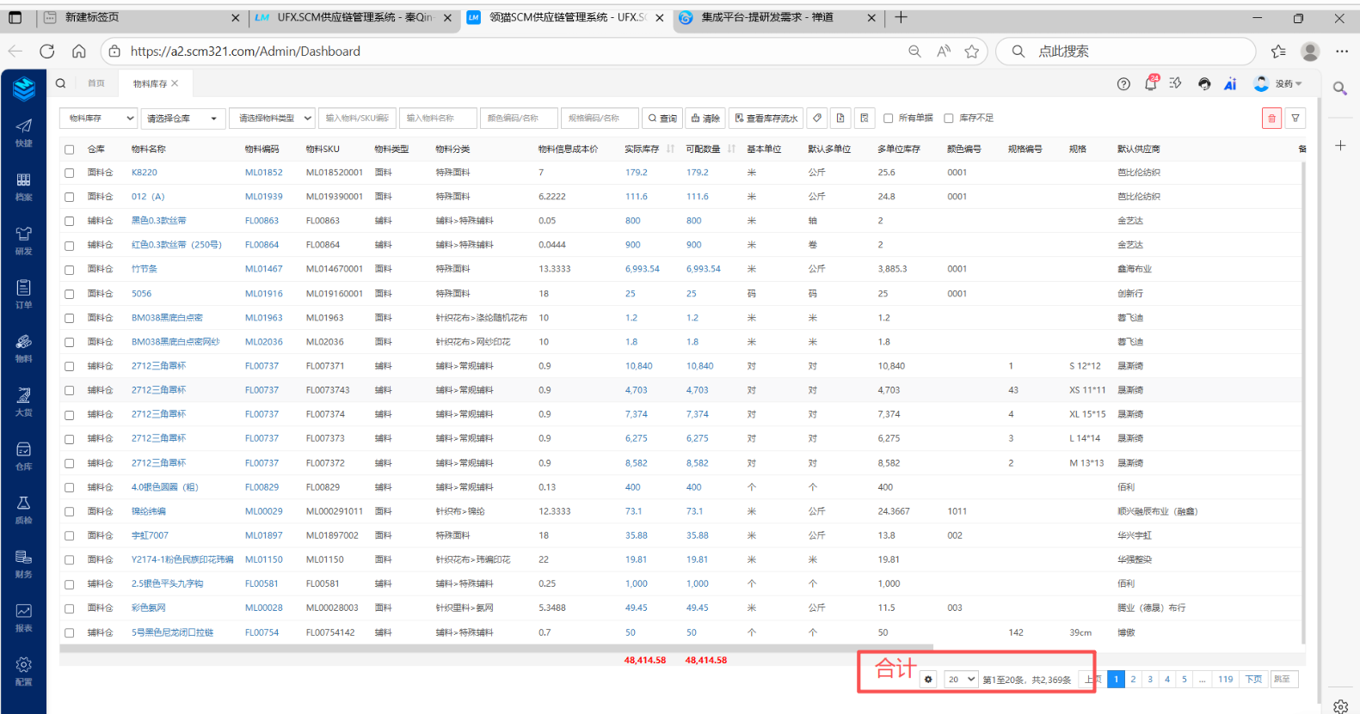
Task: Click the red trash delete icon
Action: [x=1271, y=119]
